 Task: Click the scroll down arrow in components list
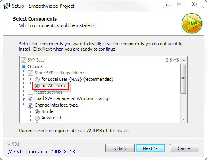coord(184,119)
